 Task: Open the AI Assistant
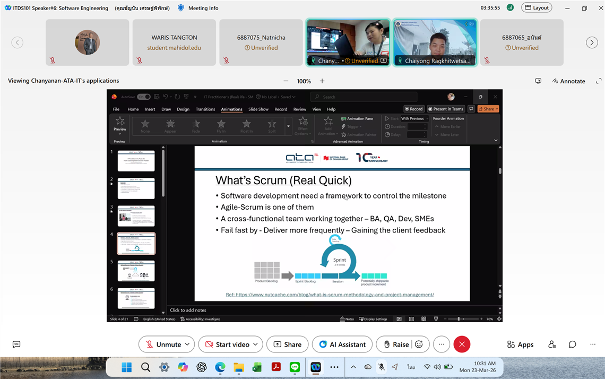tap(342, 344)
